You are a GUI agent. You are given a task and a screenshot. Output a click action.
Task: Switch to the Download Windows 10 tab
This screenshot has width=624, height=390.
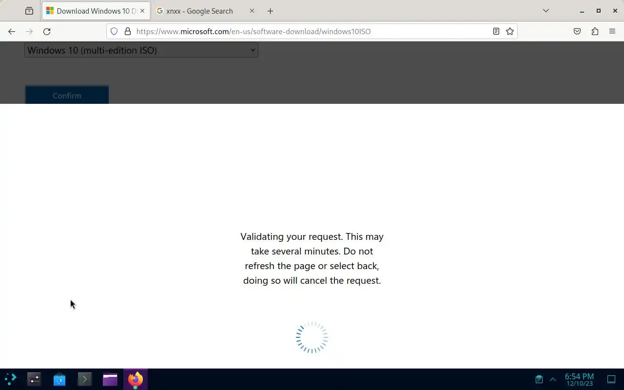96,11
